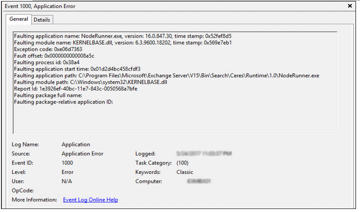Select the Exception code 0xe06d7363 line
Image resolution: width=360 pixels, height=212 pixels.
pos(47,49)
